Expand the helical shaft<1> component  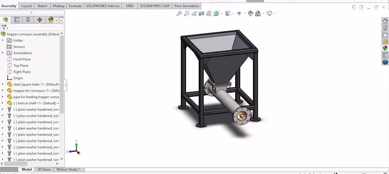click(2, 103)
